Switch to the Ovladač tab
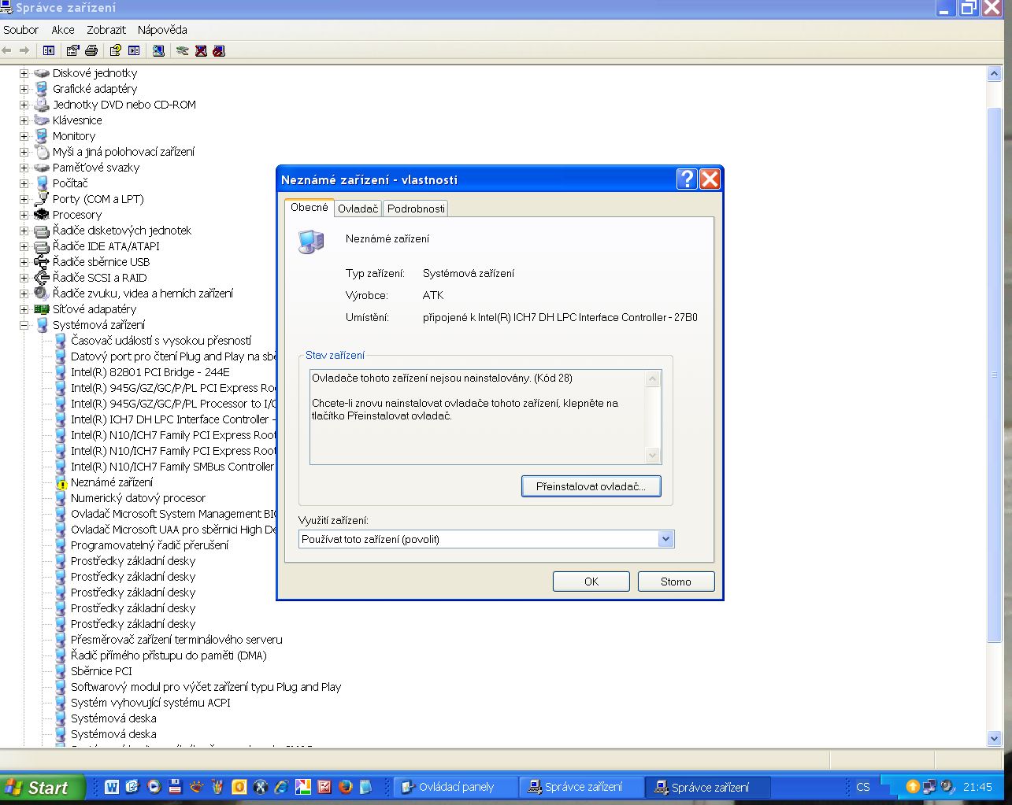The width and height of the screenshot is (1012, 805). click(358, 209)
